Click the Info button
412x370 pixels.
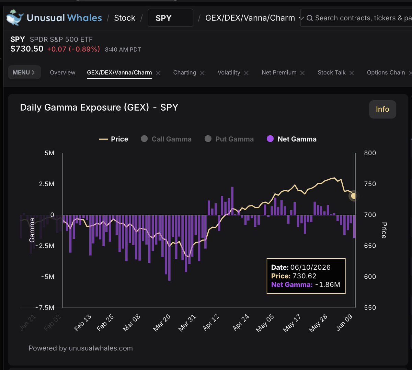click(382, 109)
